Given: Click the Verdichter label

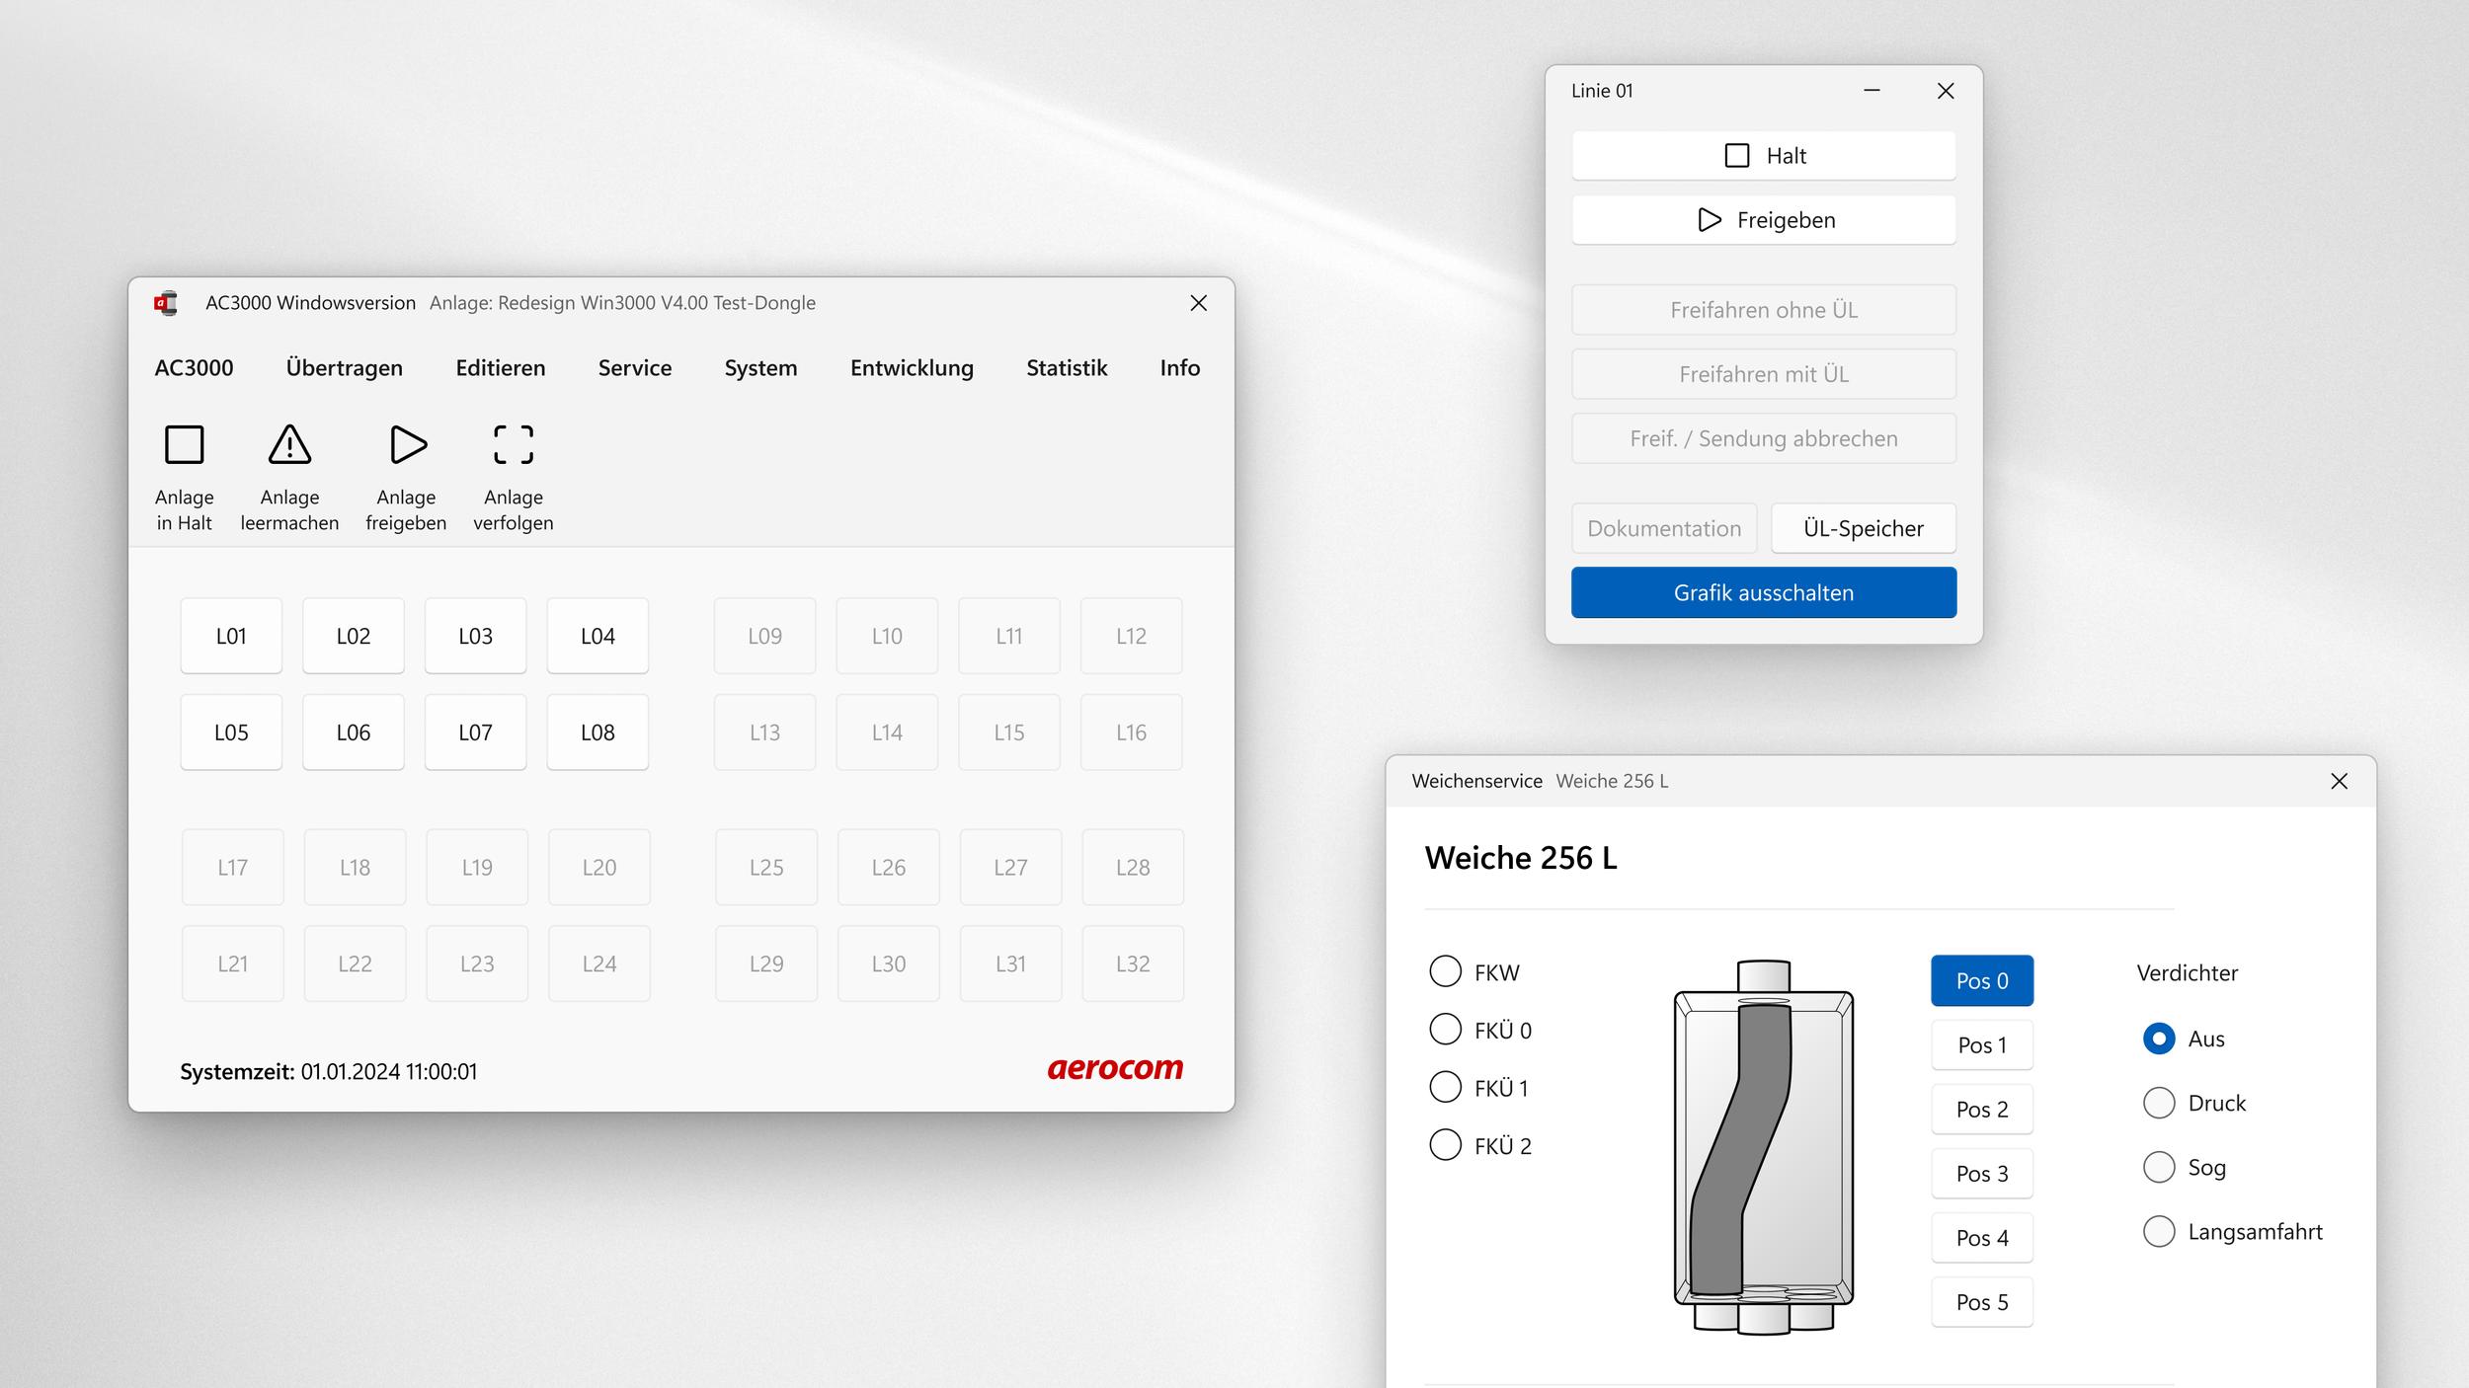Looking at the screenshot, I should (2187, 972).
